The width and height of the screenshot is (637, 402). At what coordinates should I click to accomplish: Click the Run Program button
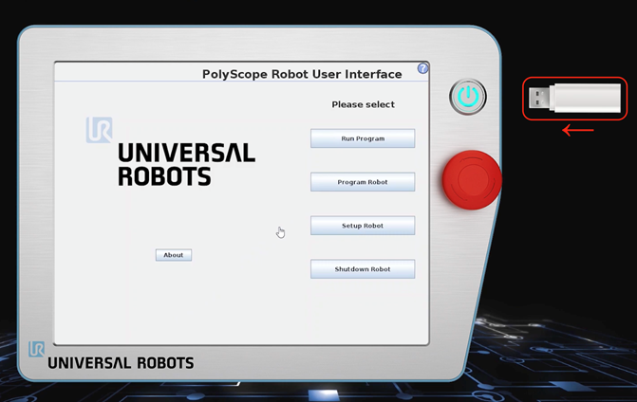[x=363, y=138]
